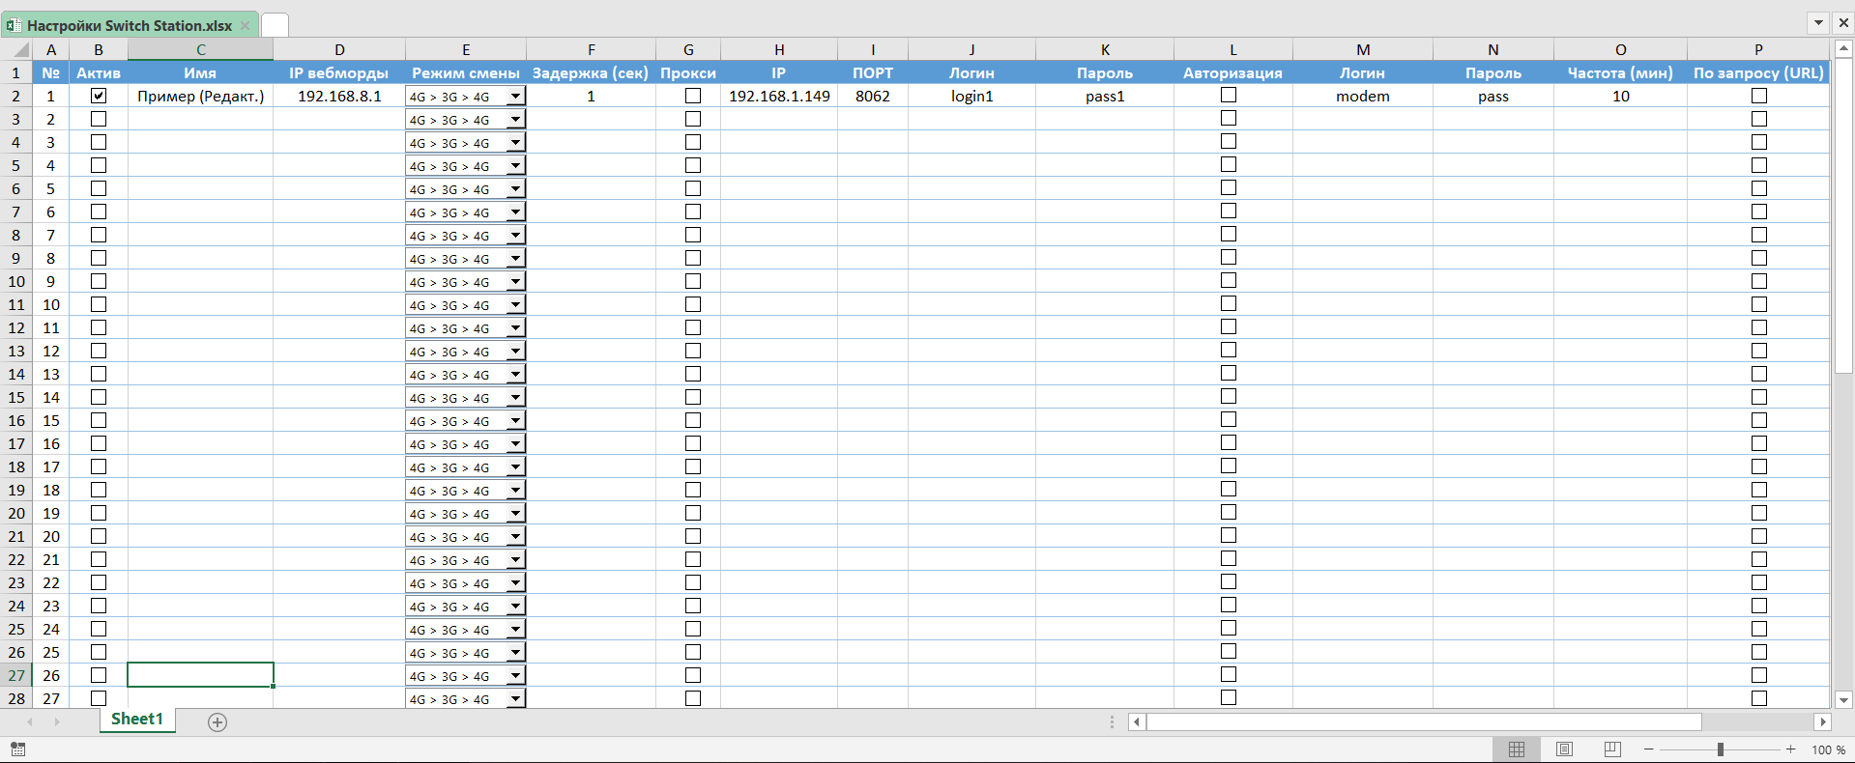This screenshot has width=1855, height=763.
Task: Click the zoom in plus icon
Action: click(1790, 749)
